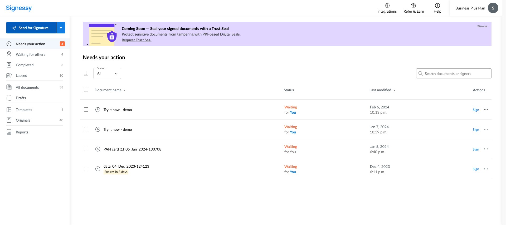Select the data_04_Dec_2023-124123 row checkbox
Screen dimensions: 506x225
coord(86,169)
